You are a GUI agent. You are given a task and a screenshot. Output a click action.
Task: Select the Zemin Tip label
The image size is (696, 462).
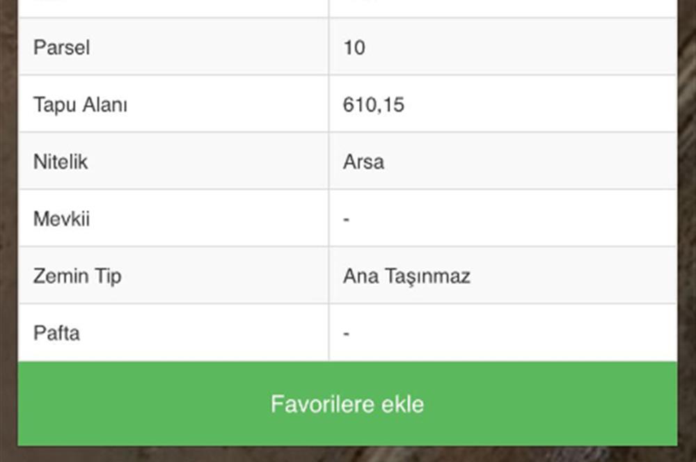pyautogui.click(x=77, y=276)
